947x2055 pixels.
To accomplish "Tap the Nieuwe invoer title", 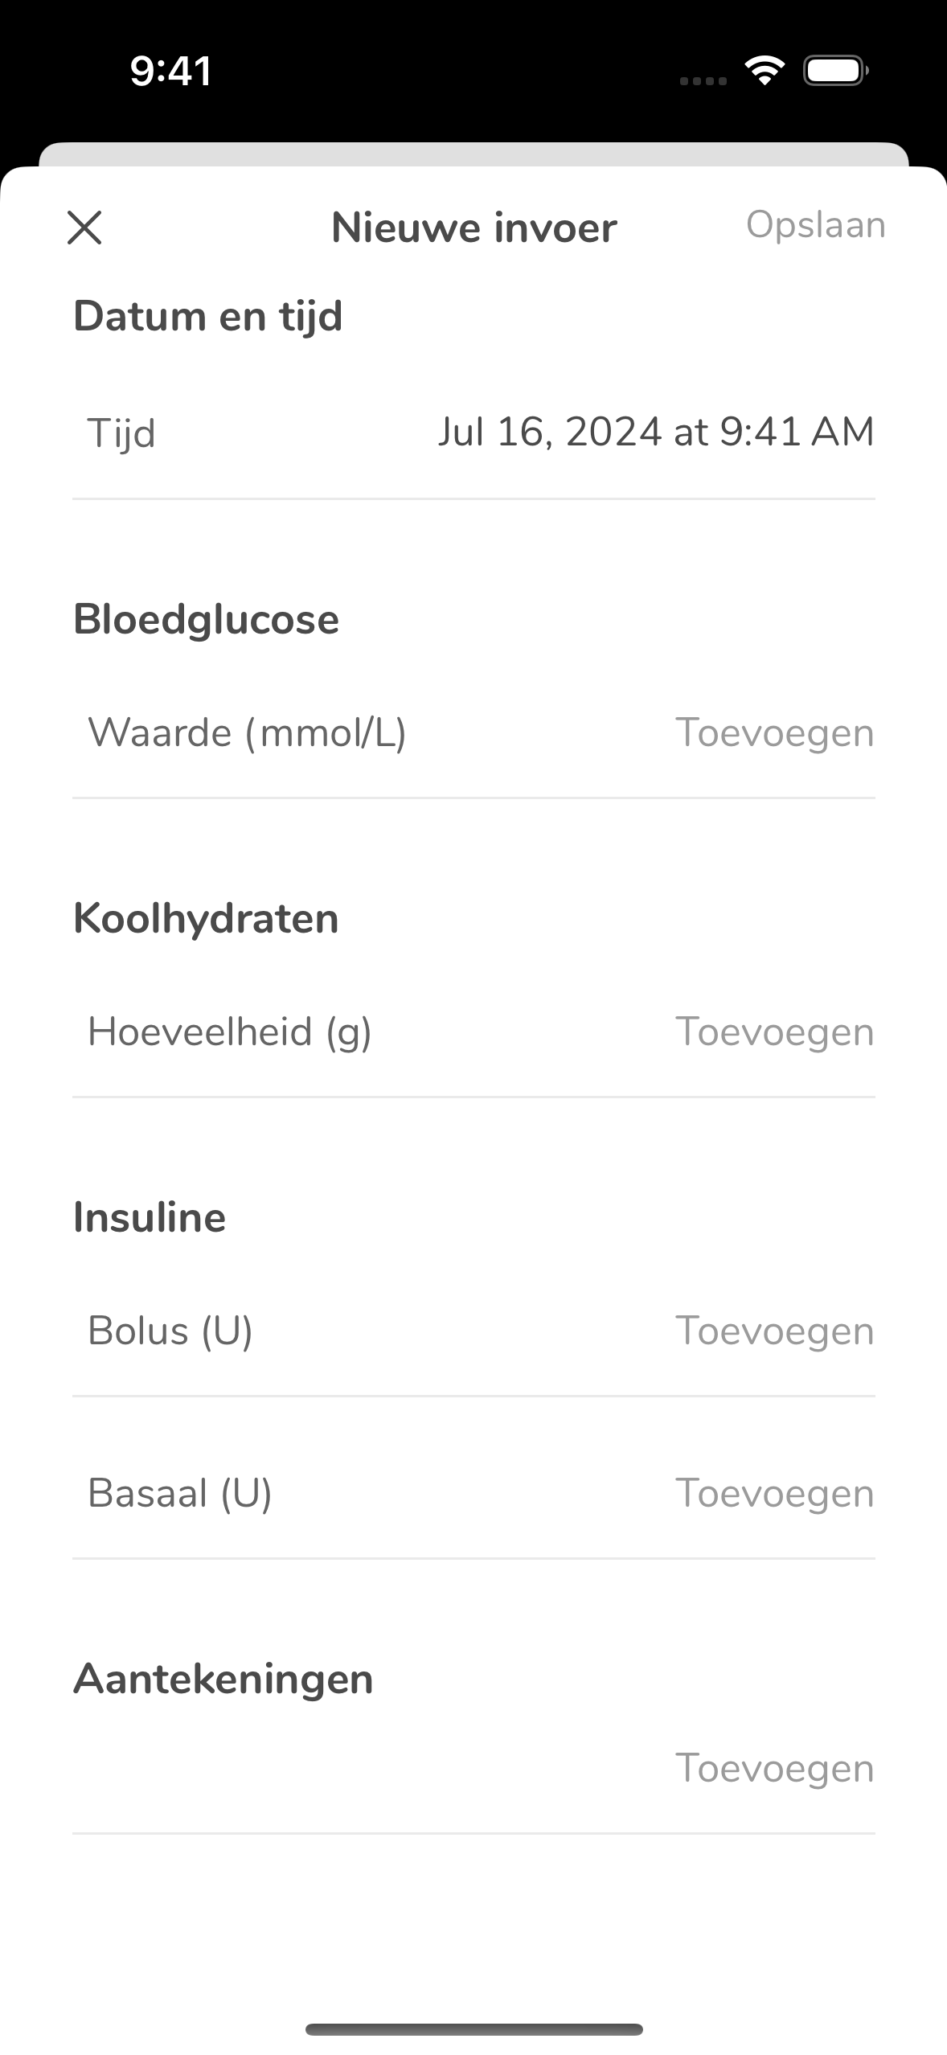I will click(x=473, y=228).
